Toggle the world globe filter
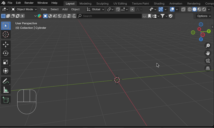 pyautogui.click(x=60, y=16)
